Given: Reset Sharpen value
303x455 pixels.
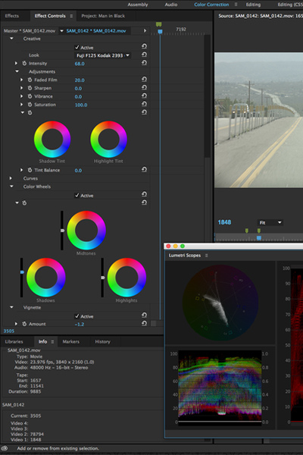Looking at the screenshot, I should (x=144, y=87).
